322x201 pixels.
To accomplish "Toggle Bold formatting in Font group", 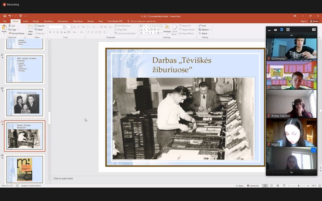I will click(x=50, y=32).
